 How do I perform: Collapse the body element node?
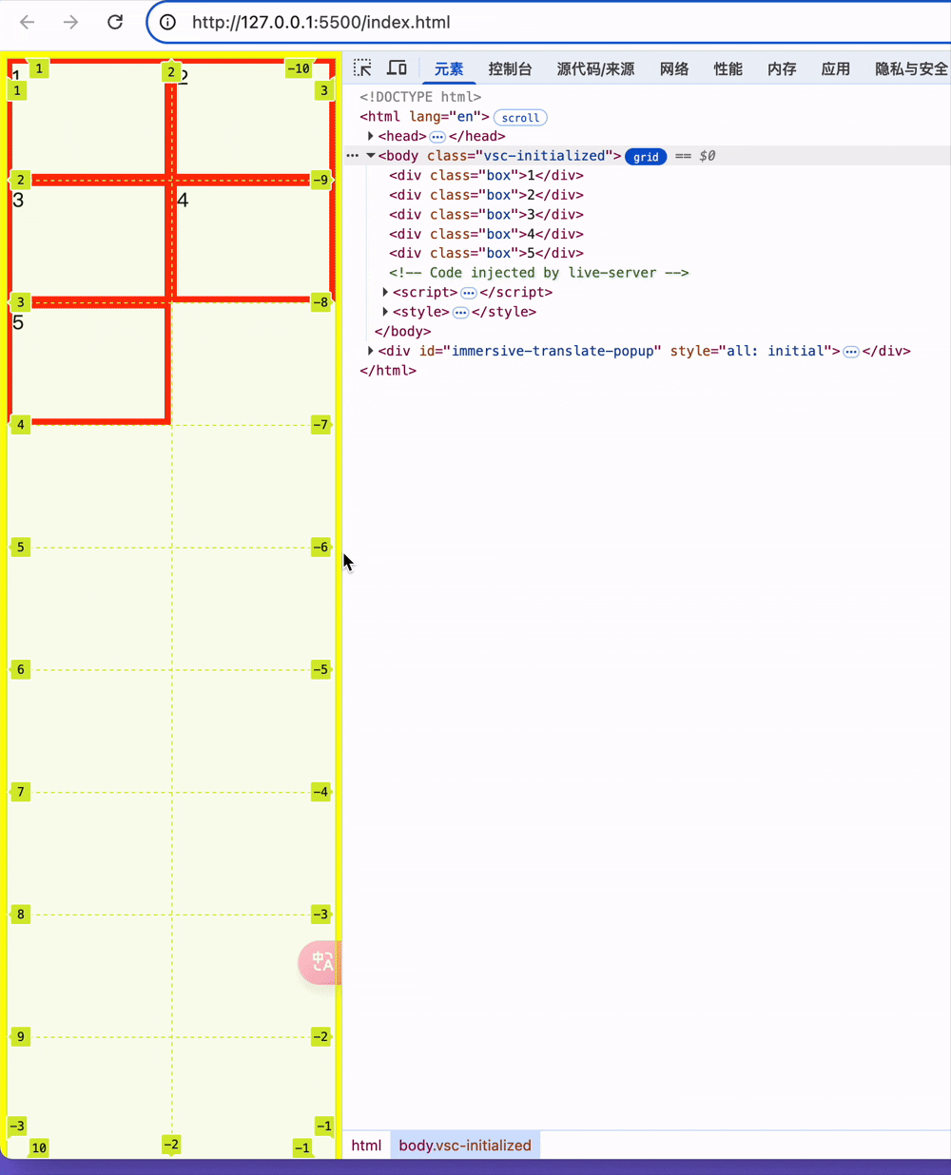click(371, 156)
